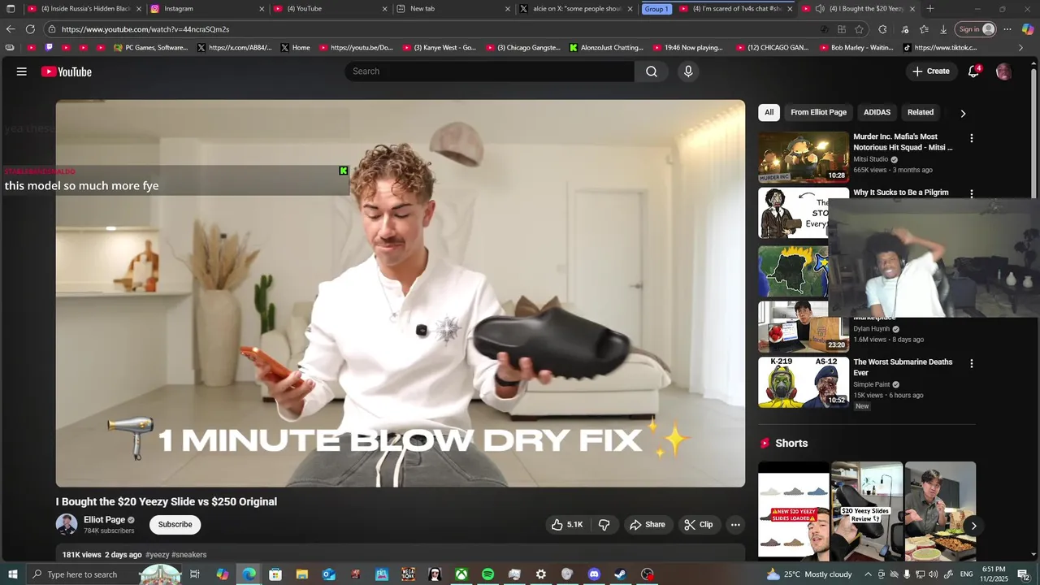Switch to Inside Russia's Hidden Black tab
The image size is (1040, 585).
click(x=84, y=9)
